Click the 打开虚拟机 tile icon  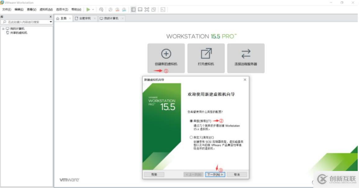[206, 58]
